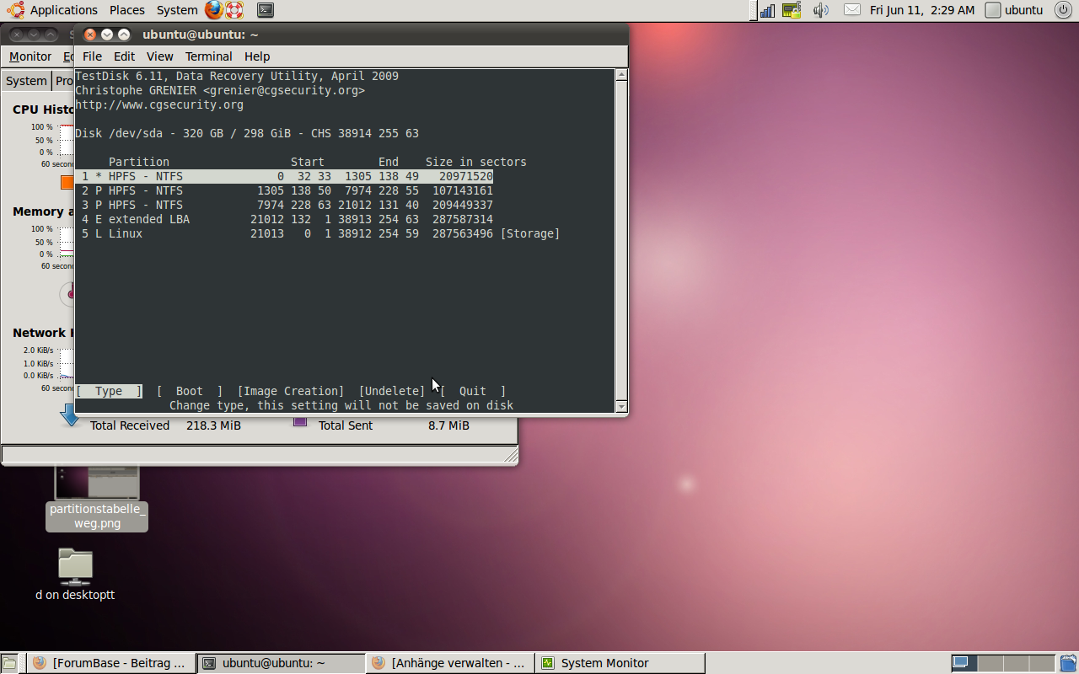Select TestDisk Quit option
The height and width of the screenshot is (674, 1079).
[x=473, y=391]
